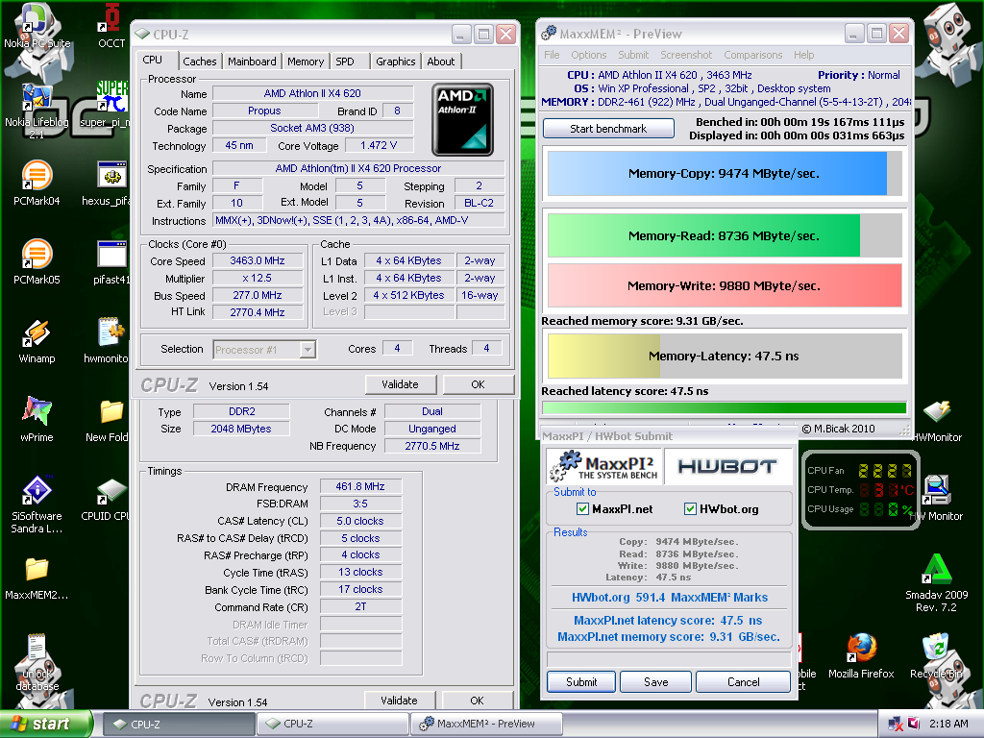
Task: Open the Windows start button
Action: [x=44, y=724]
